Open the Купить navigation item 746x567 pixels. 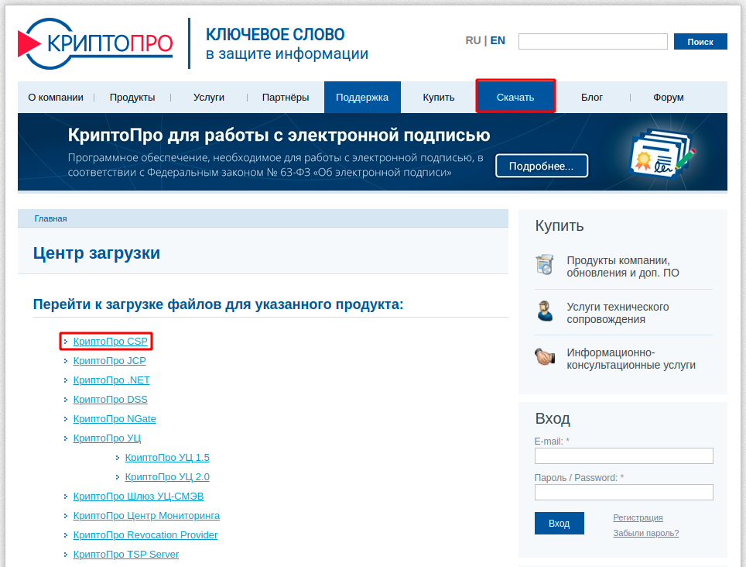[x=439, y=97]
